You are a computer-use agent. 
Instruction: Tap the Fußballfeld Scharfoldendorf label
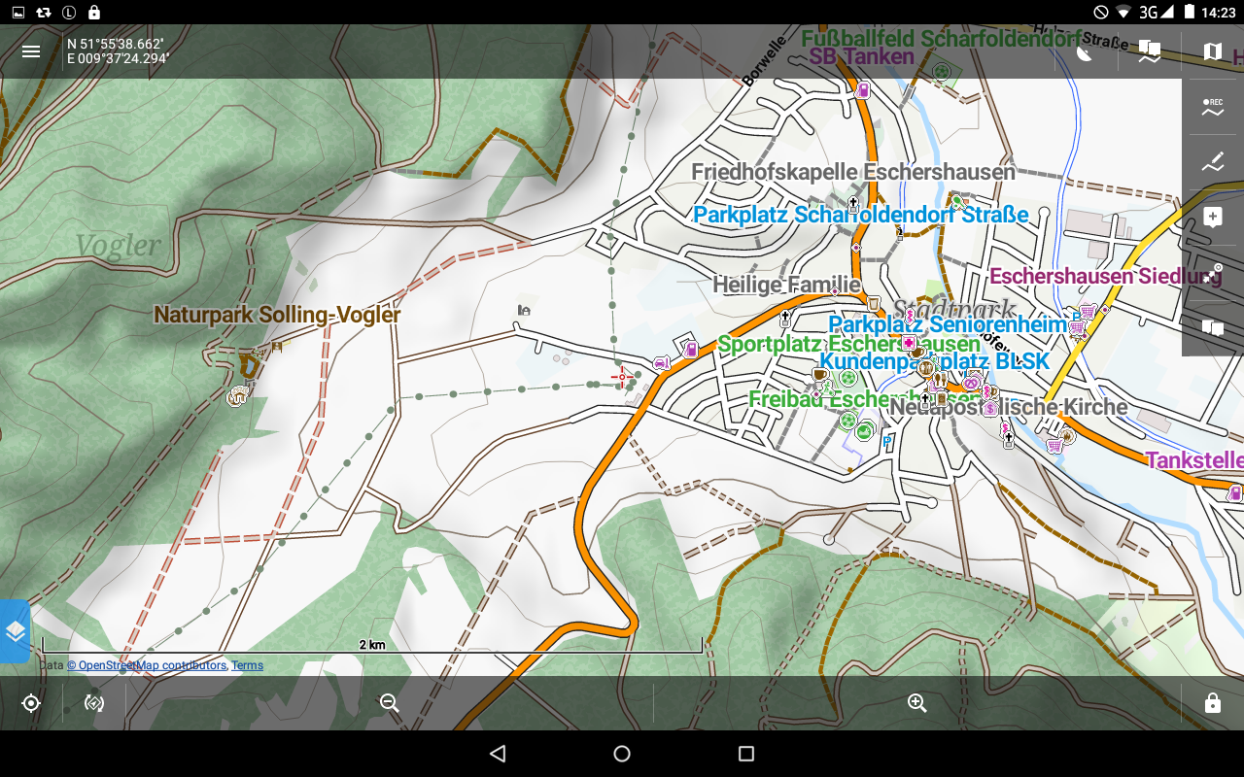(943, 38)
